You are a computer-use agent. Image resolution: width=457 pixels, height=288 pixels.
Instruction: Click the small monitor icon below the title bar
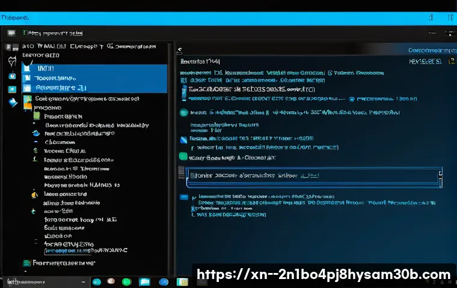click(x=11, y=33)
